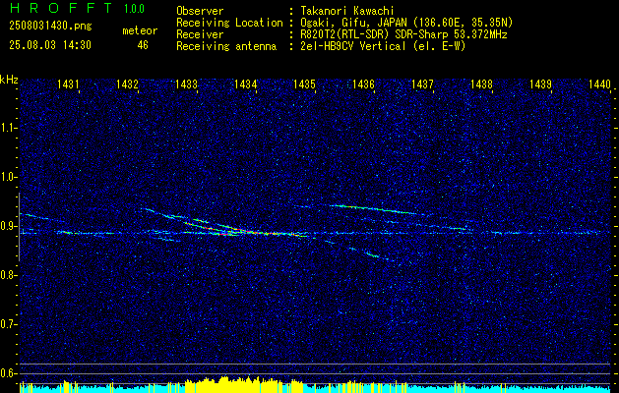
Task: Click the 1435 time marker
Action: click(x=304, y=84)
